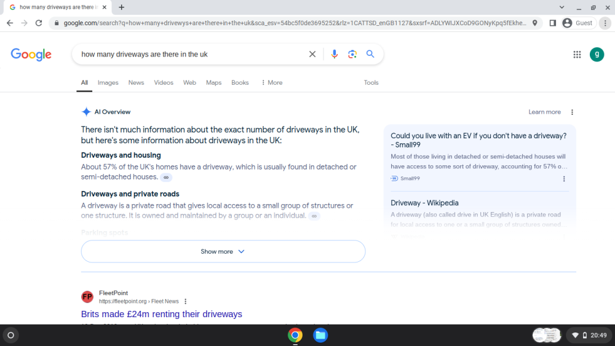
Task: Switch to the Books tab
Action: [240, 83]
